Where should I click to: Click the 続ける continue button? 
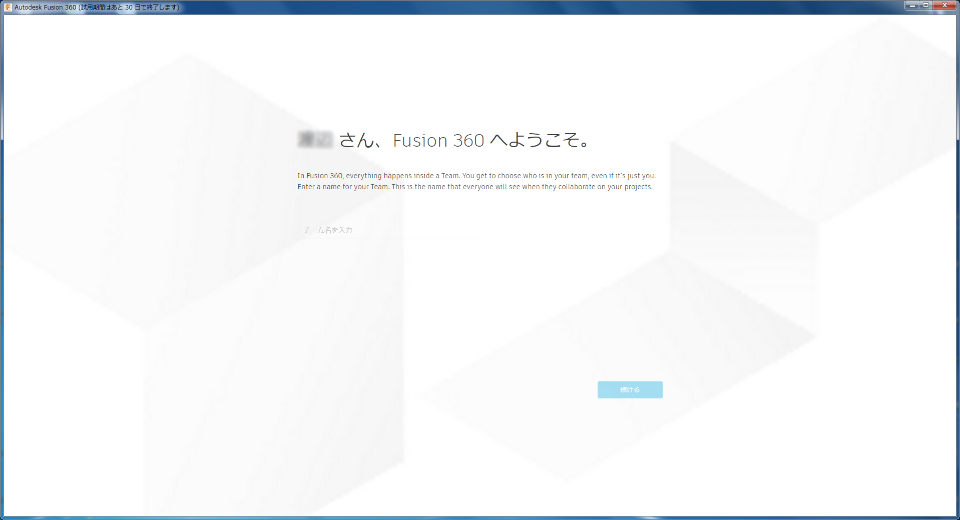coord(630,390)
